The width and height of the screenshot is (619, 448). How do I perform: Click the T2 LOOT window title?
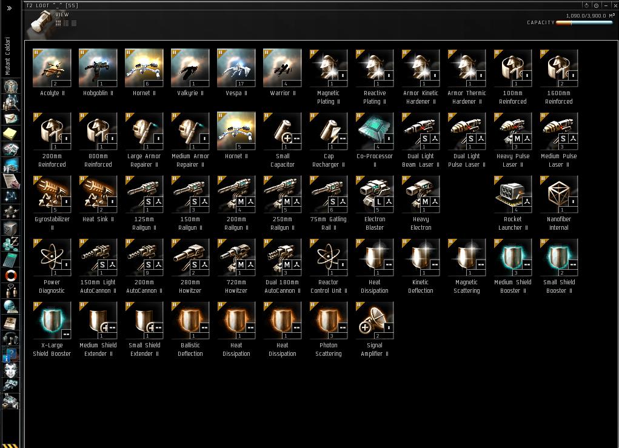[x=52, y=5]
